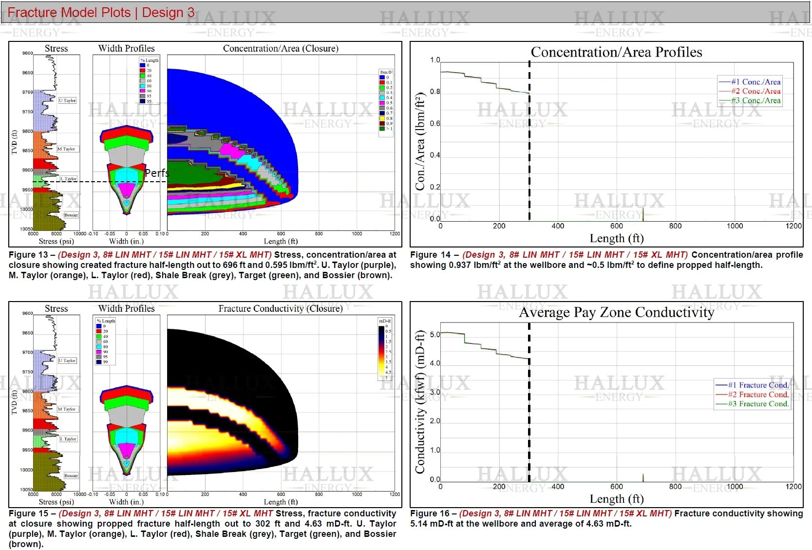
Task: Click the dashed vertical line in Average Pay Zone Conductivity chart
Action: (x=529, y=402)
